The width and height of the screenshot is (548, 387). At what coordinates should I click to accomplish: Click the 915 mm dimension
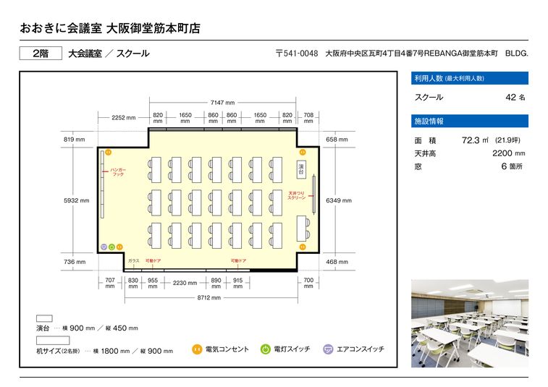pos(238,283)
